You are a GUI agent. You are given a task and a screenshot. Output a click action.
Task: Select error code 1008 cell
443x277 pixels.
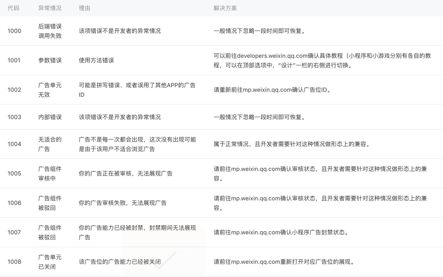click(x=14, y=262)
